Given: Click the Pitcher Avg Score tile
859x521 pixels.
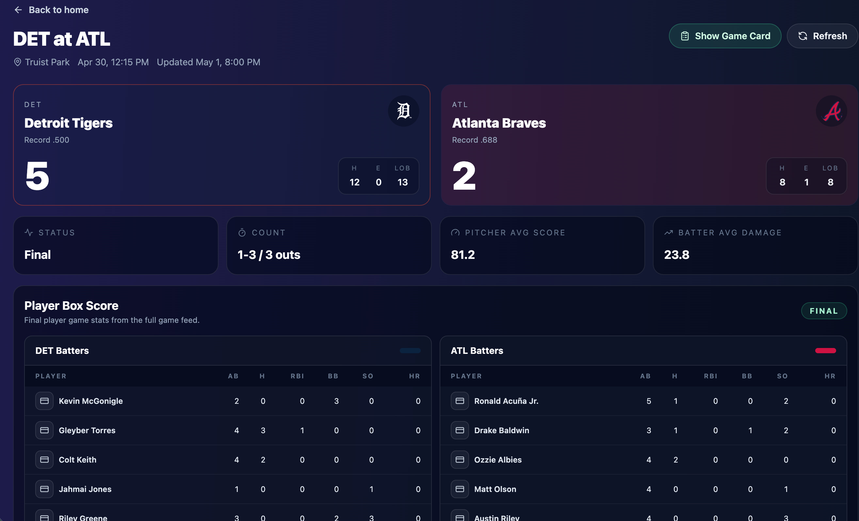Looking at the screenshot, I should click(x=542, y=245).
